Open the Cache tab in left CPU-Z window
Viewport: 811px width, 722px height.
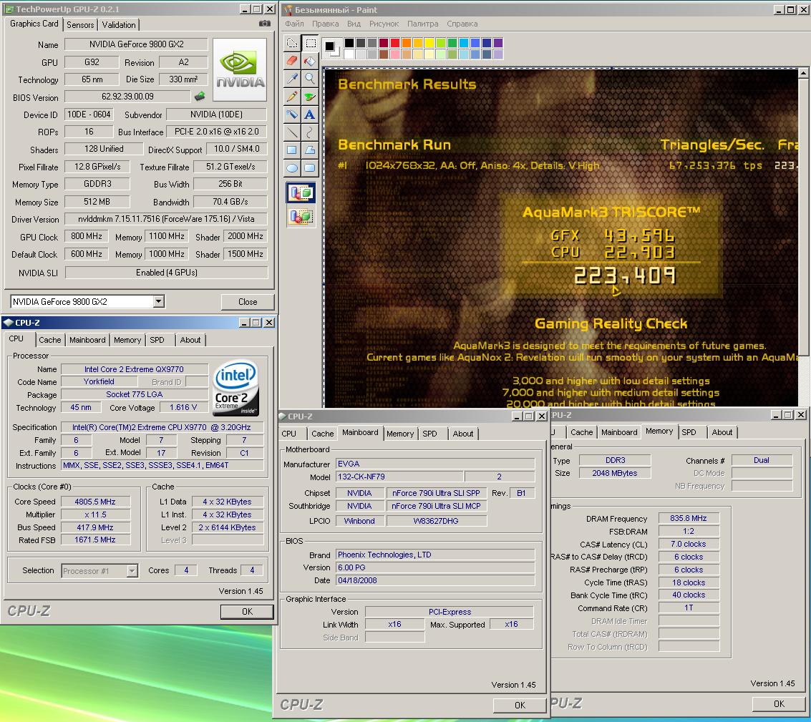tap(49, 340)
